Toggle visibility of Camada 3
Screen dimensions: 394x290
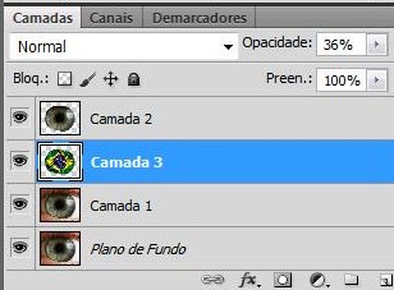pos(20,160)
